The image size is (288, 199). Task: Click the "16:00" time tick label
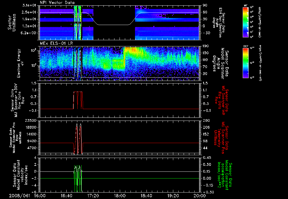(x=40, y=196)
